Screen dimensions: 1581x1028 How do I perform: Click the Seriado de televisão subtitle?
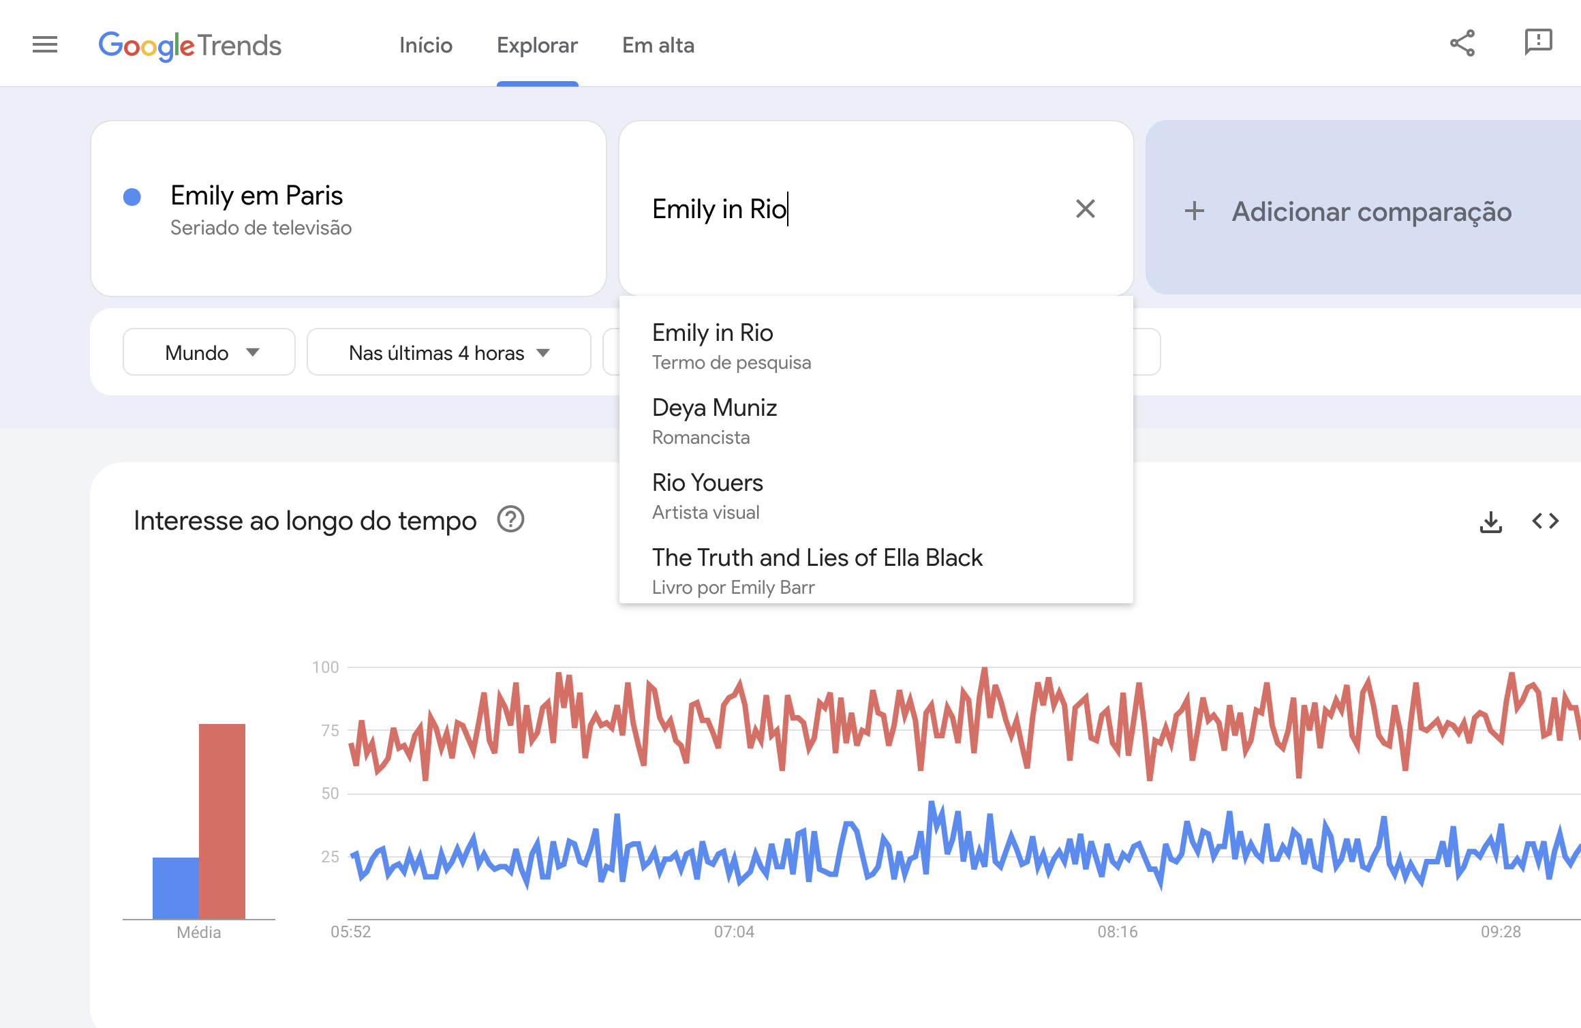pos(261,228)
